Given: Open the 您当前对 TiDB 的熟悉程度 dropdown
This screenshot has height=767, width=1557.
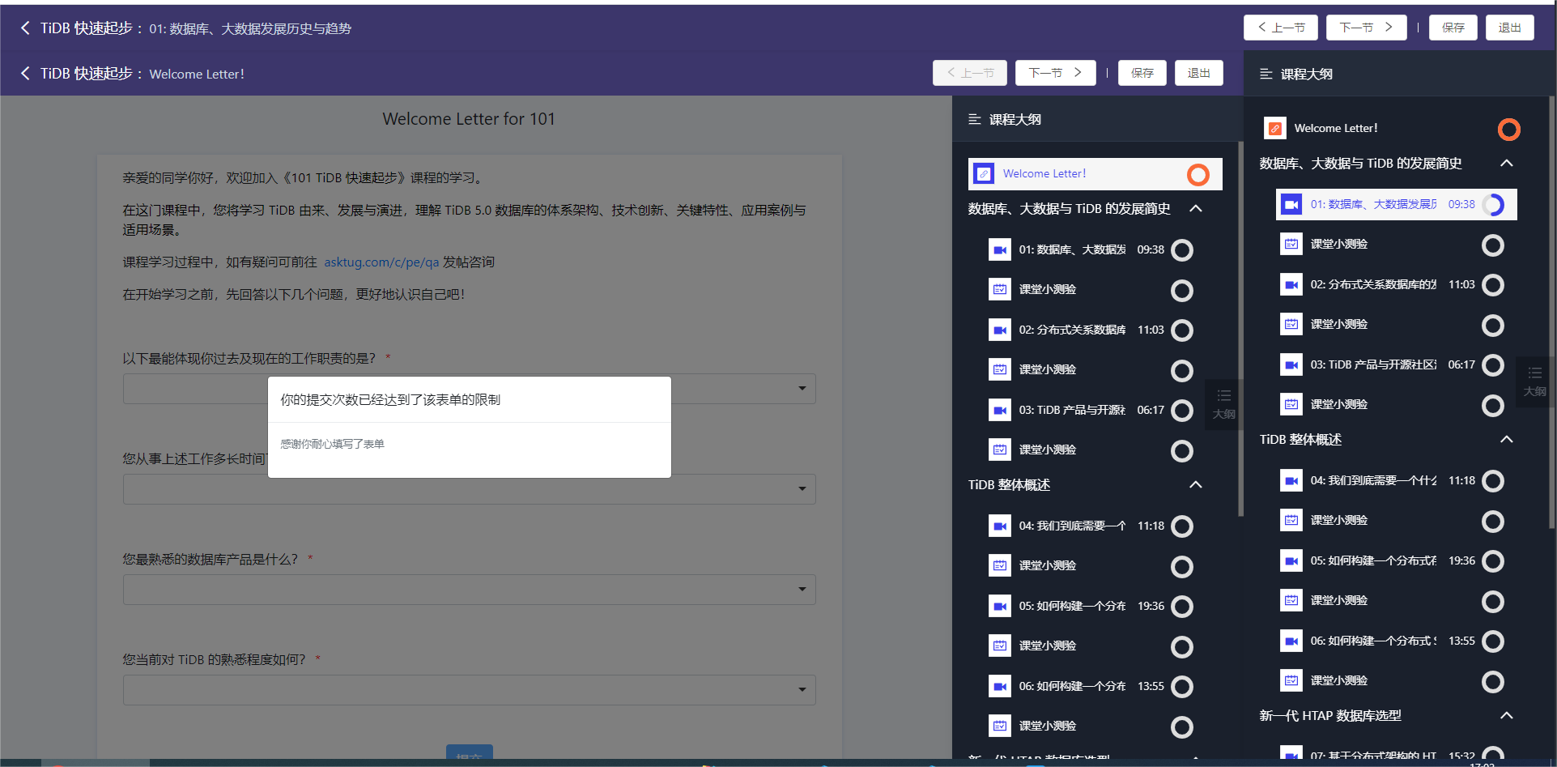Looking at the screenshot, I should click(x=470, y=690).
